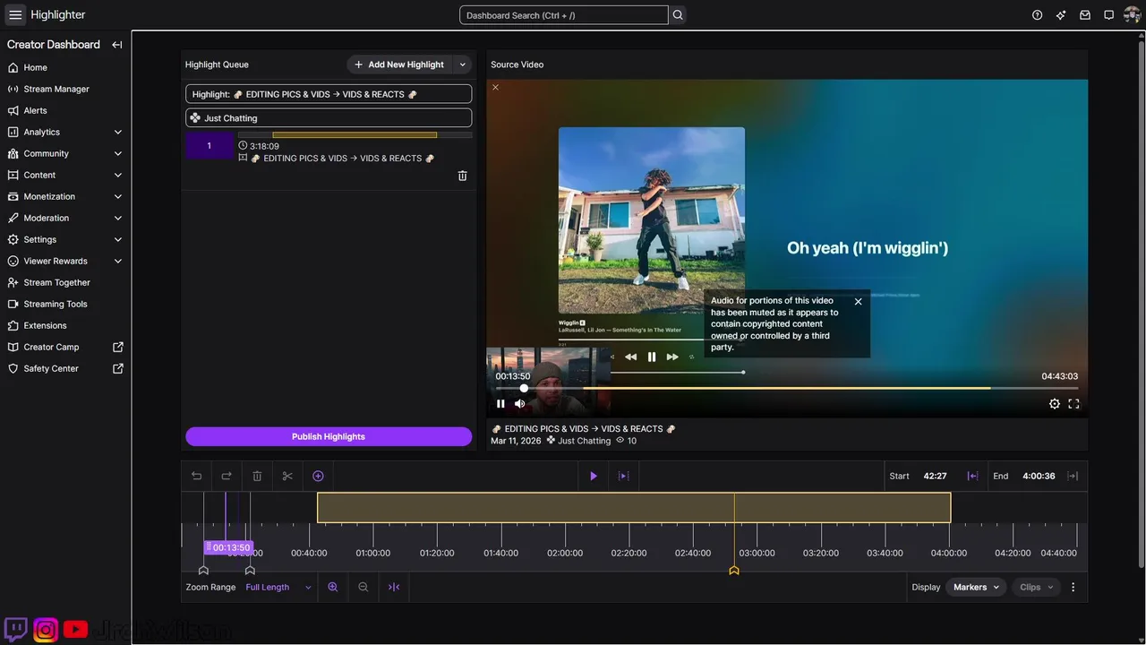The width and height of the screenshot is (1146, 645).
Task: Open timeline more options menu
Action: point(1073,587)
